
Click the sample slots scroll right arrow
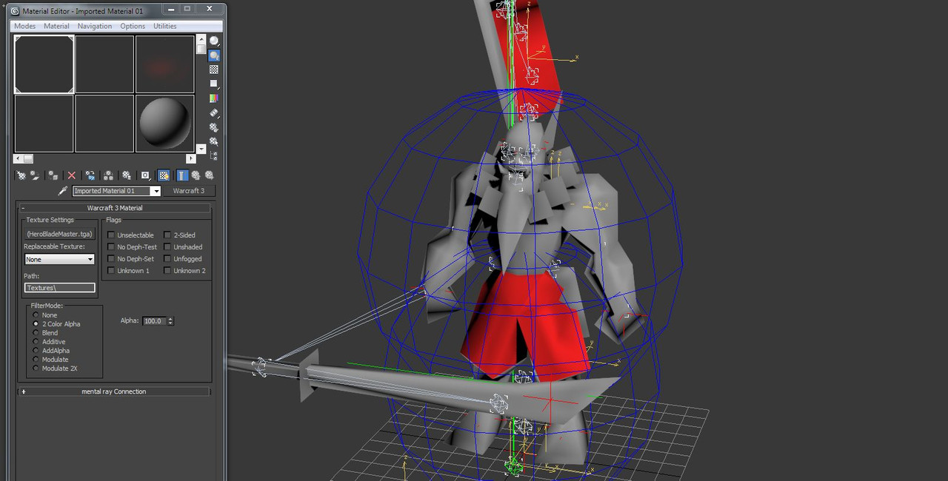[x=190, y=158]
